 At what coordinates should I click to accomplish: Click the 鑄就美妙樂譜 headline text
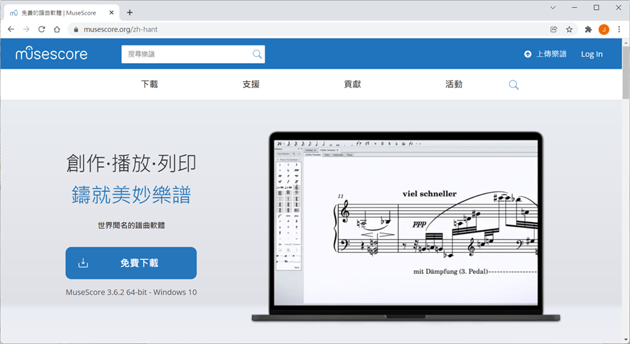coord(132,194)
